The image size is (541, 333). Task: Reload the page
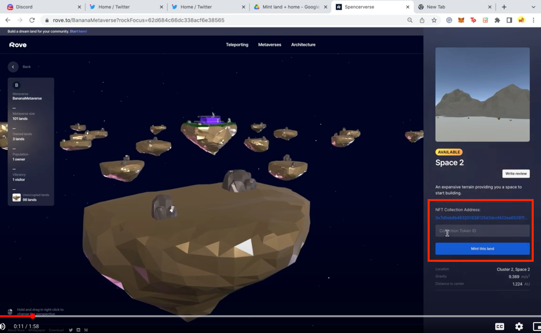(32, 20)
